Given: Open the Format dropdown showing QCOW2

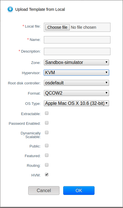Looking at the screenshot, I should [77, 93].
